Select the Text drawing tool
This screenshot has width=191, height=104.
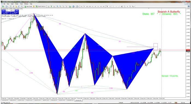[x=127, y=6]
